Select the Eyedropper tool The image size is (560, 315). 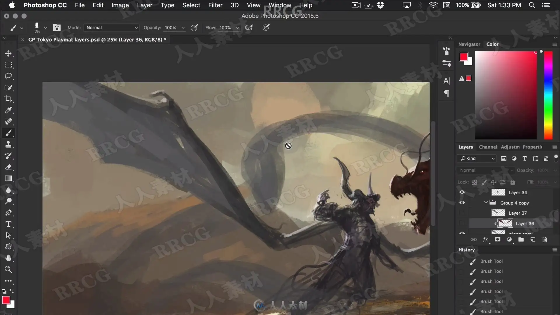pos(8,110)
